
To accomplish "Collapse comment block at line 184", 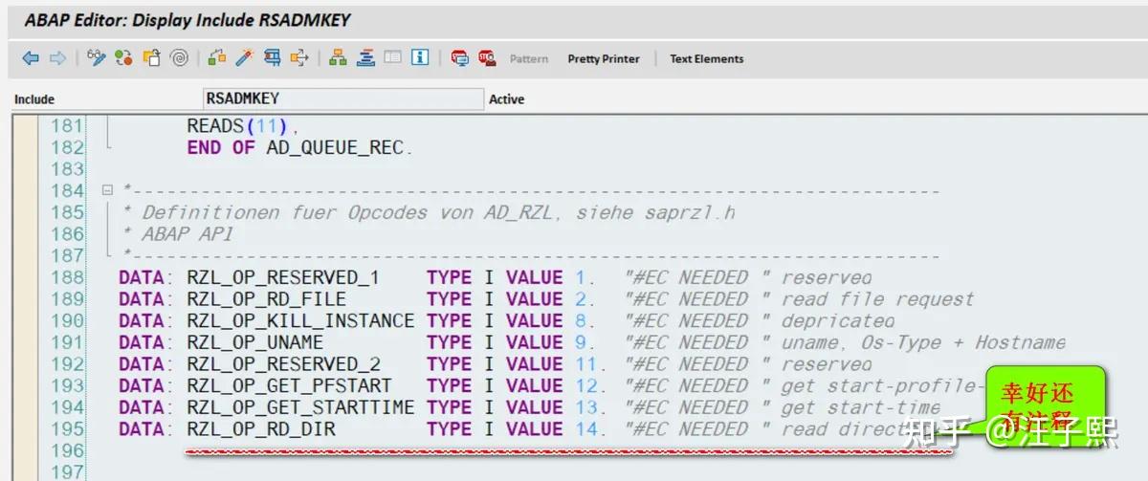I will tap(107, 190).
